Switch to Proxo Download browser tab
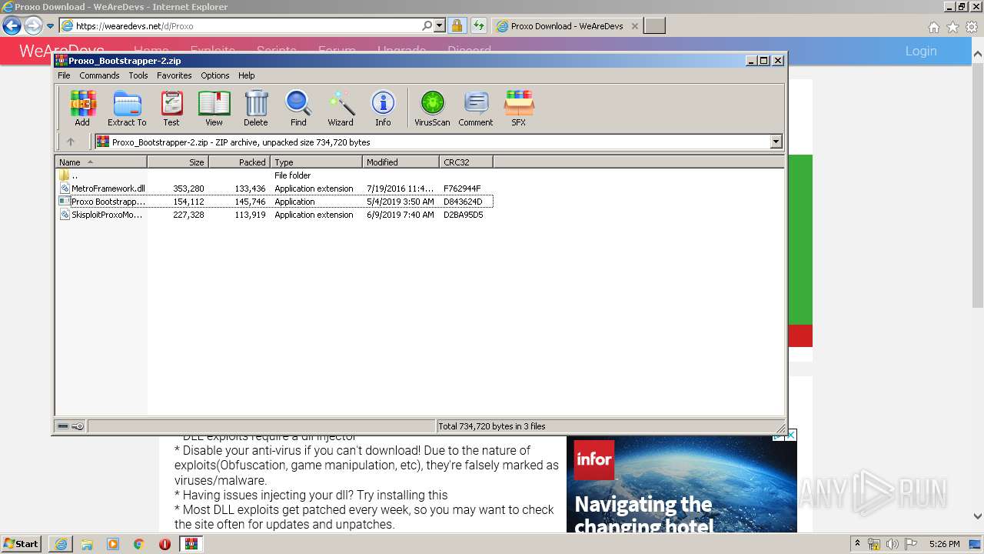This screenshot has width=984, height=554. pyautogui.click(x=567, y=26)
